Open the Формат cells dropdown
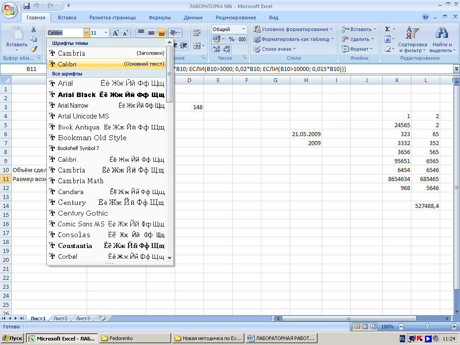The height and width of the screenshot is (345, 460). point(357,49)
